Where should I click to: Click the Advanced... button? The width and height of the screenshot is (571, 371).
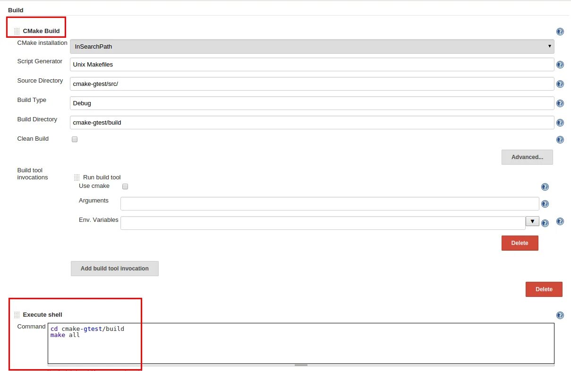(527, 157)
